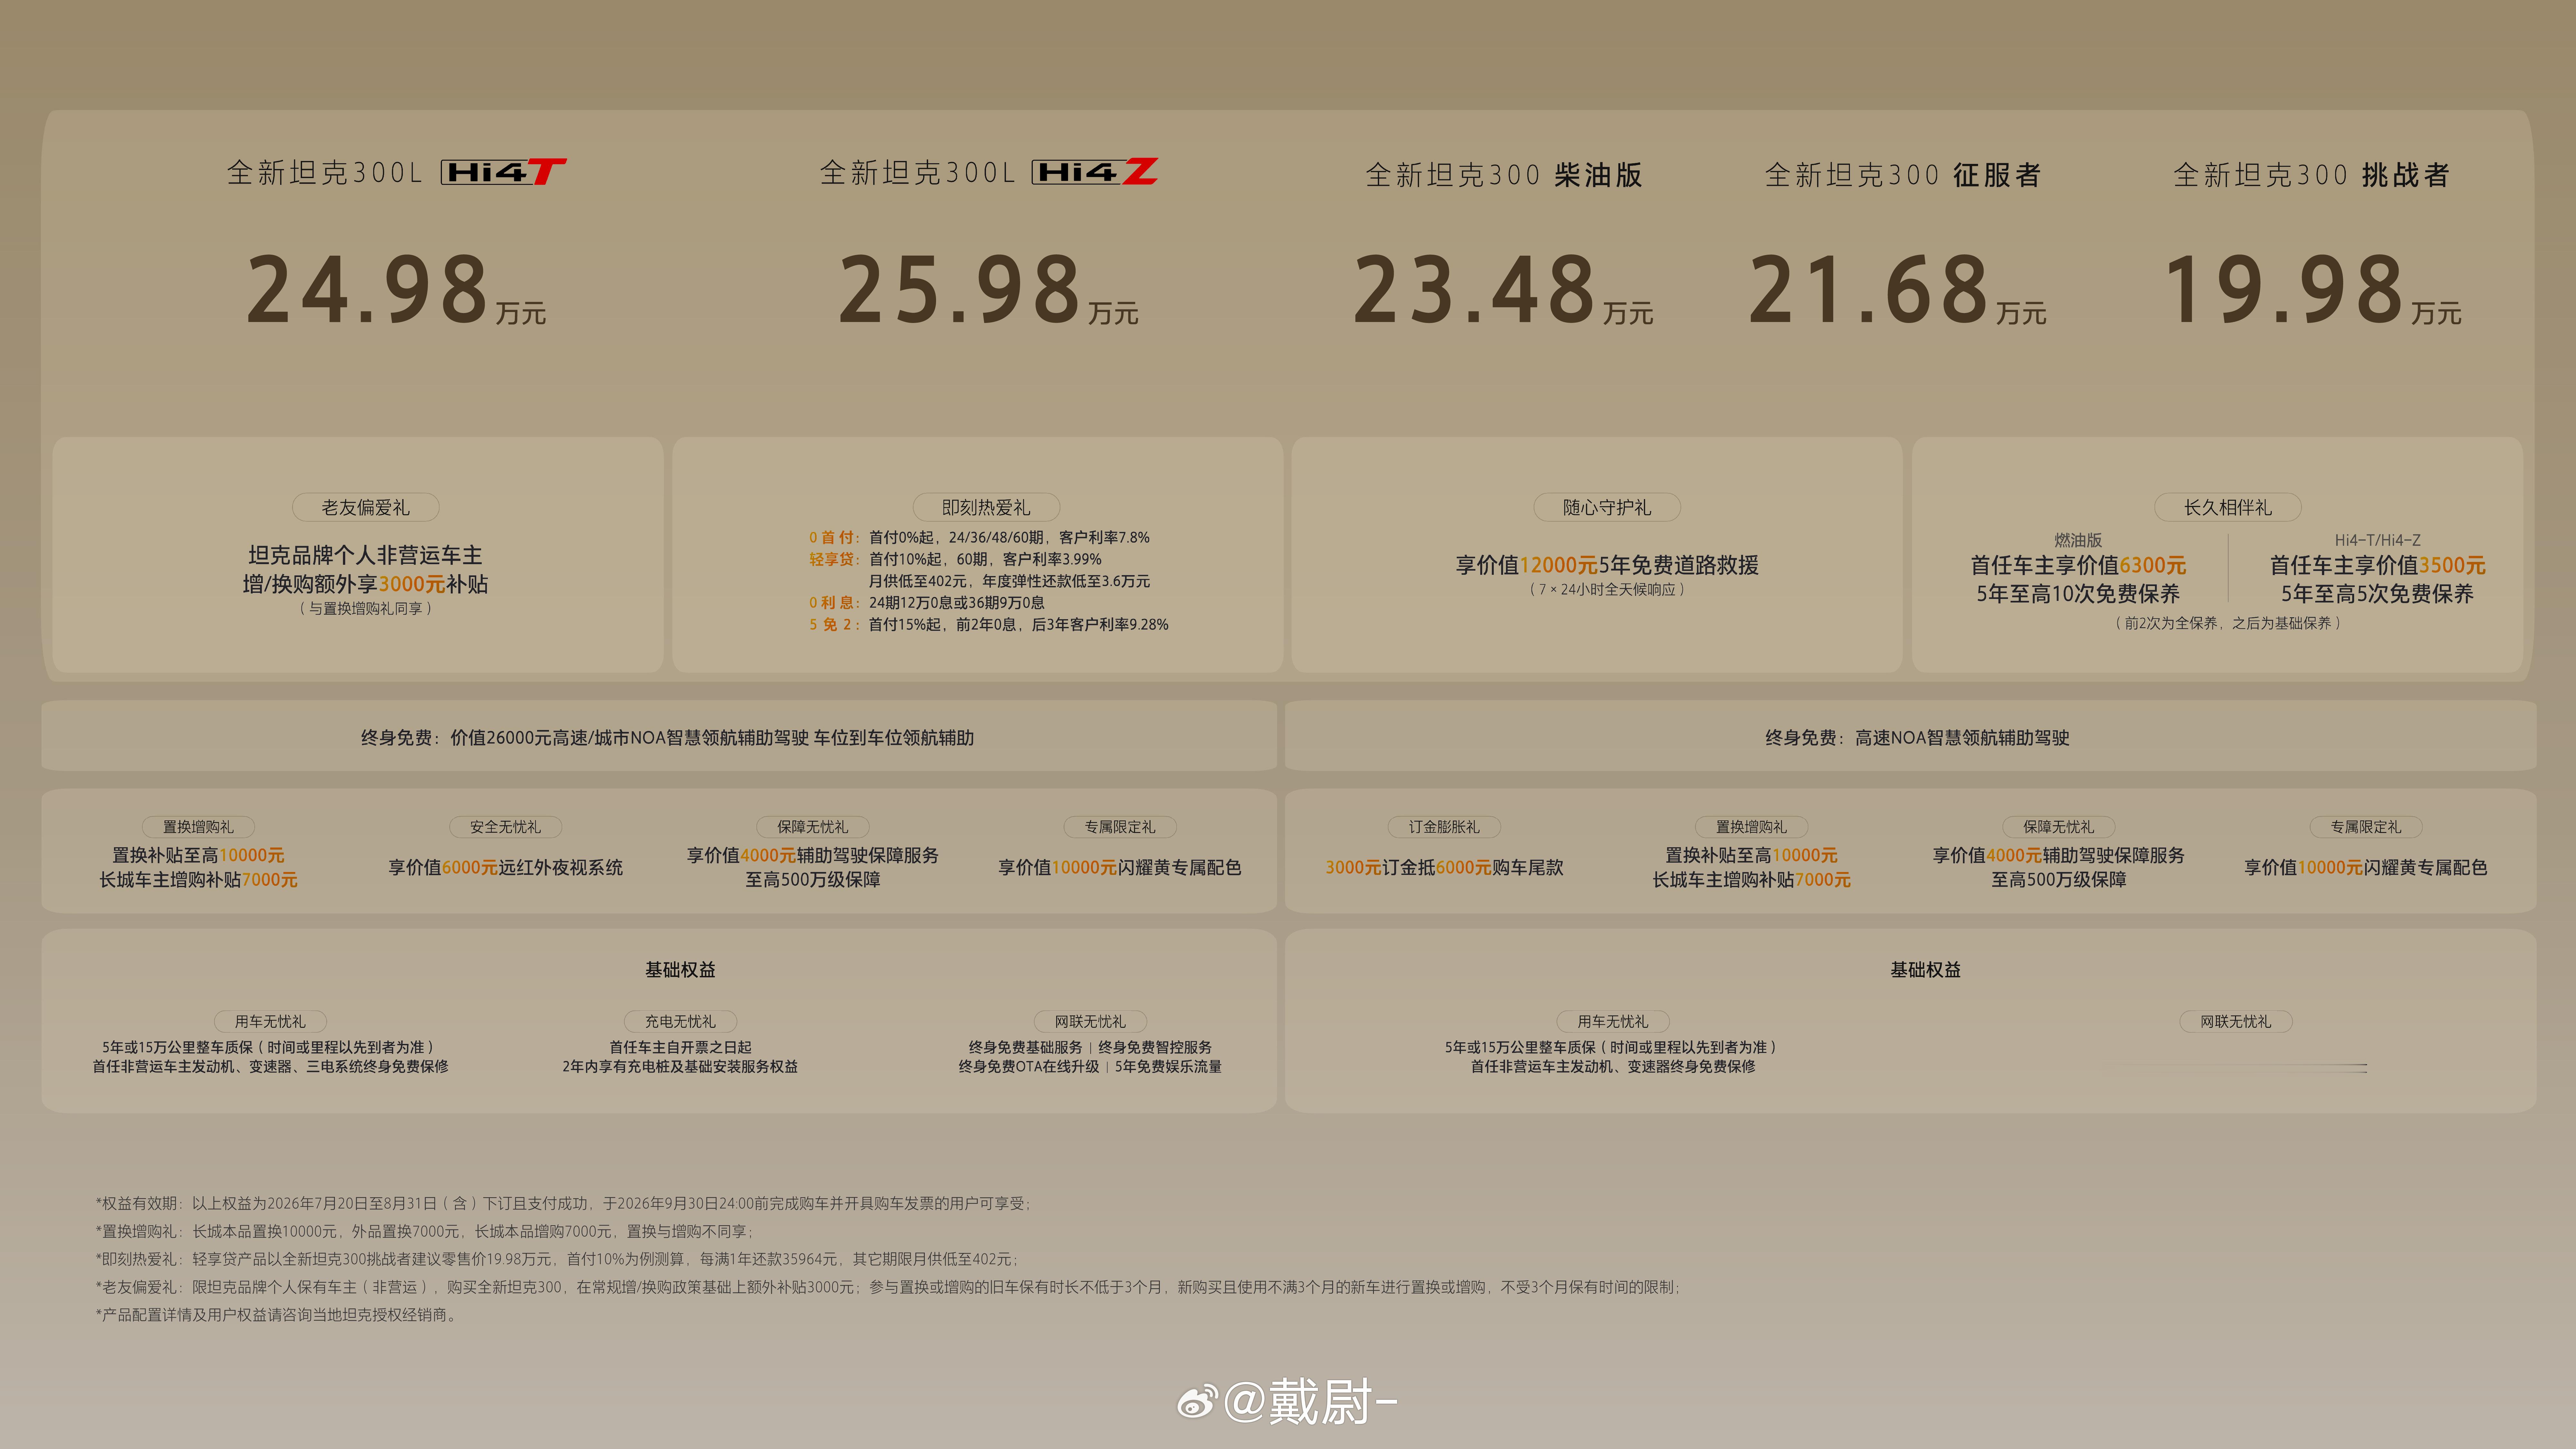This screenshot has width=2576, height=1449.
Task: Click 坦克品牌个人非营运车主 text
Action: click(365, 555)
